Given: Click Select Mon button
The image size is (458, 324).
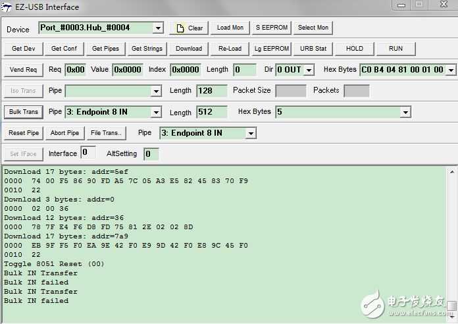Looking at the screenshot, I should pyautogui.click(x=313, y=28).
